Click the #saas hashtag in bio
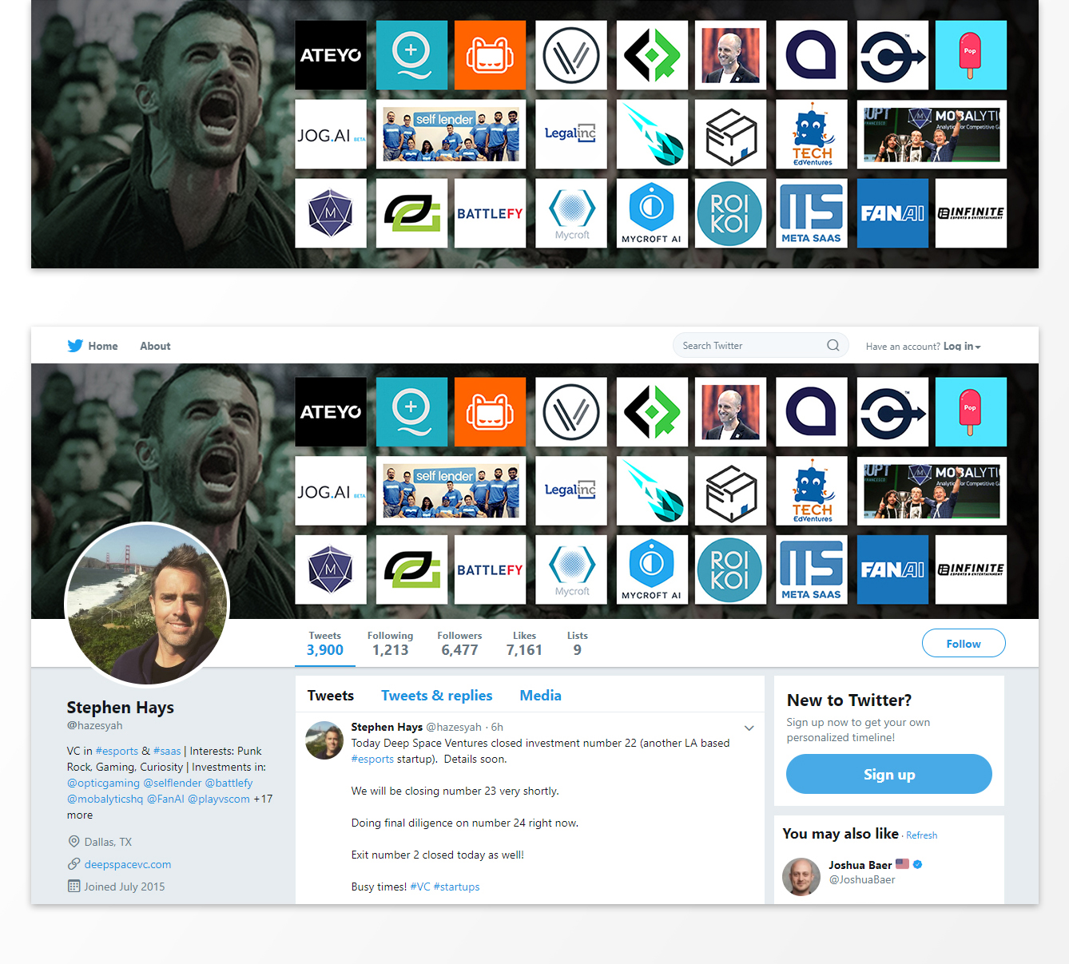 pyautogui.click(x=167, y=751)
